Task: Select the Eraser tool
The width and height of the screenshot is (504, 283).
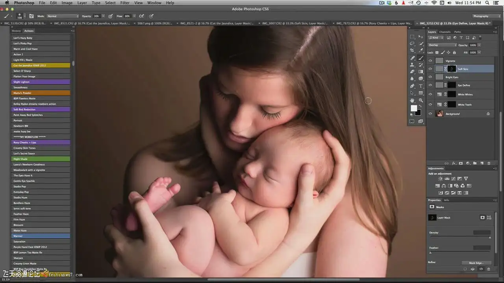Action: [412, 72]
